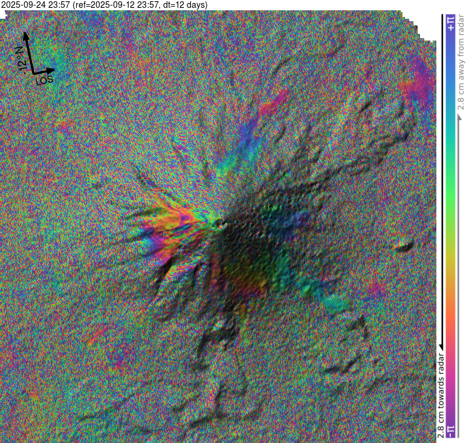Image resolution: width=466 pixels, height=443 pixels.
Task: Click the "LOS" text label
Action: pos(45,79)
